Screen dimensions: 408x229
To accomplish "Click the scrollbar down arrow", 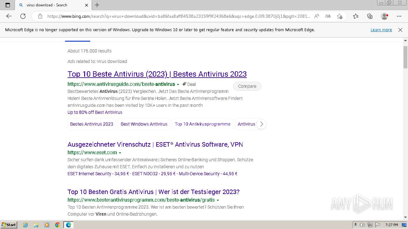I will pyautogui.click(x=405, y=217).
